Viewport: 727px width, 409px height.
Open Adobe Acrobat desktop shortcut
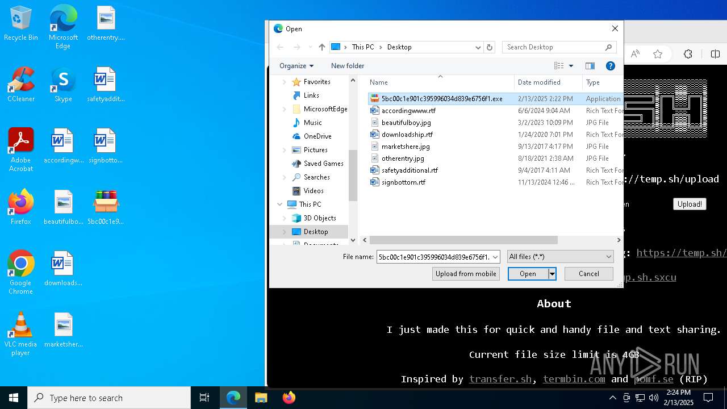point(21,150)
